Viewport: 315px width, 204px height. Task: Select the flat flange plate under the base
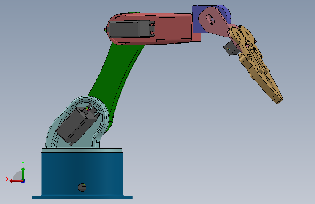click(x=82, y=197)
